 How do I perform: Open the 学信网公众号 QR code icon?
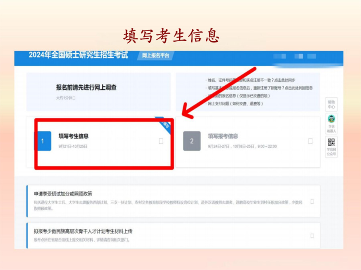click(x=331, y=142)
